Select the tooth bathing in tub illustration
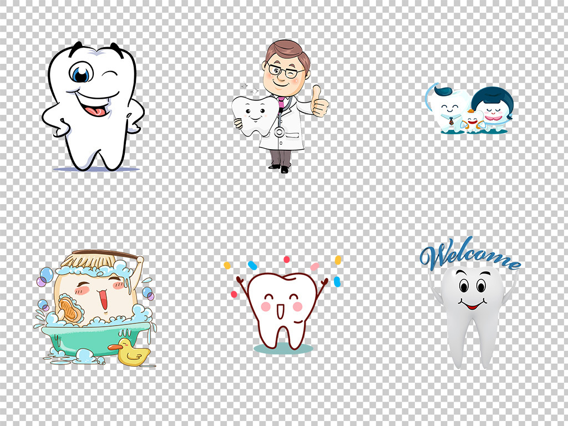 click(x=95, y=307)
